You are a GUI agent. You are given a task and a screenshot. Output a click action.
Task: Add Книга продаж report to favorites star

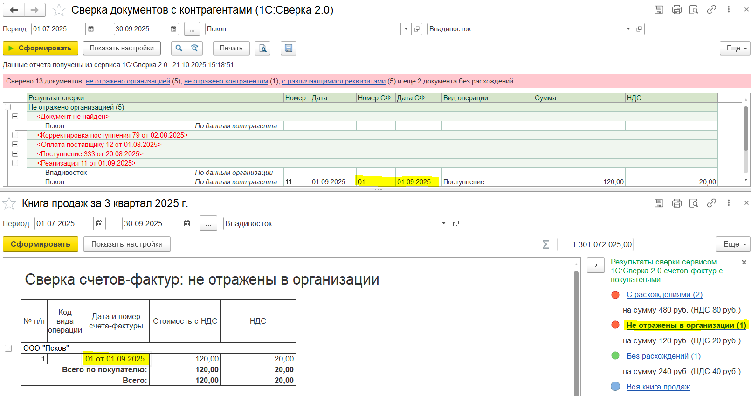click(9, 203)
